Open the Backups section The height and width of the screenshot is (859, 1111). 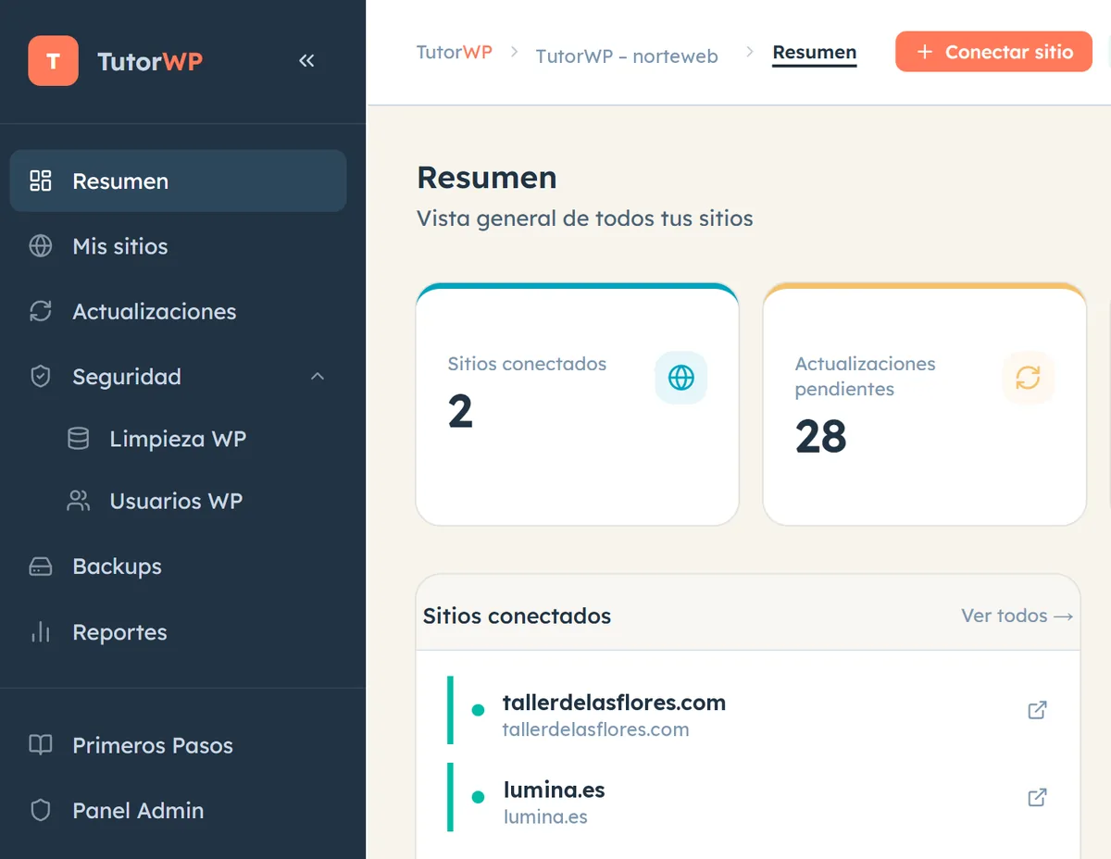coord(178,566)
